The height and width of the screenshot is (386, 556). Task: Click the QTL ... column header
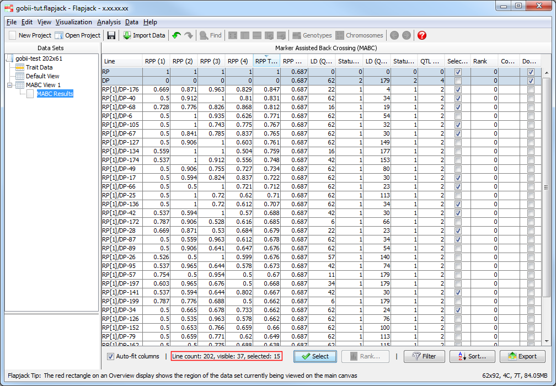pos(431,61)
